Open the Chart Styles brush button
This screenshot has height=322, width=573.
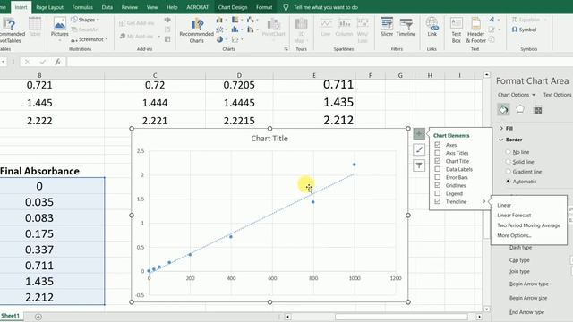419,149
